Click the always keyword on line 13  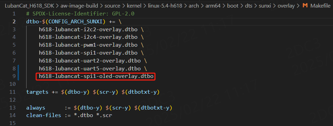pyautogui.click(x=36, y=107)
